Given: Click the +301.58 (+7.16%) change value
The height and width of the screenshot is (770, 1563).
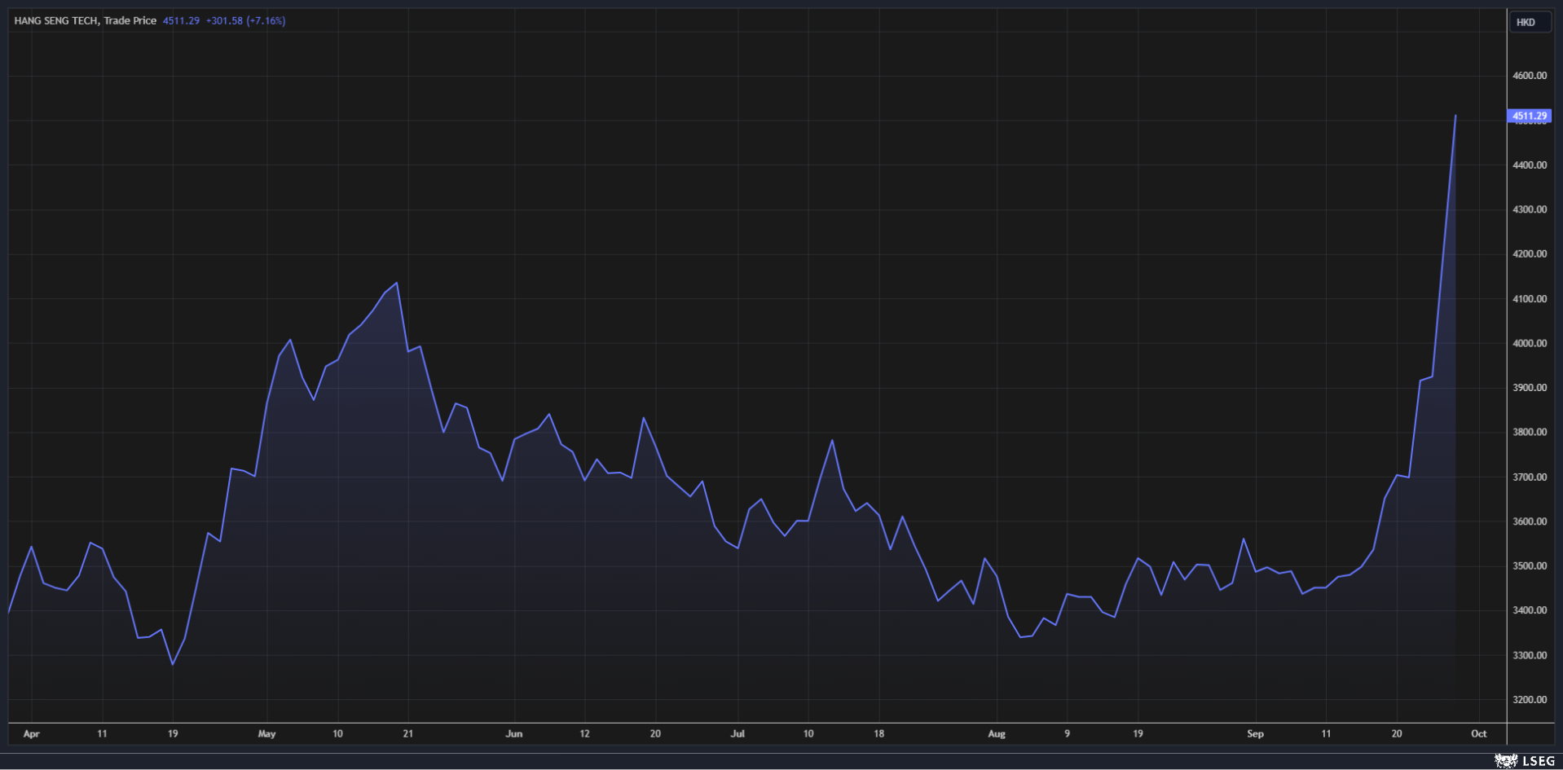Looking at the screenshot, I should [245, 20].
